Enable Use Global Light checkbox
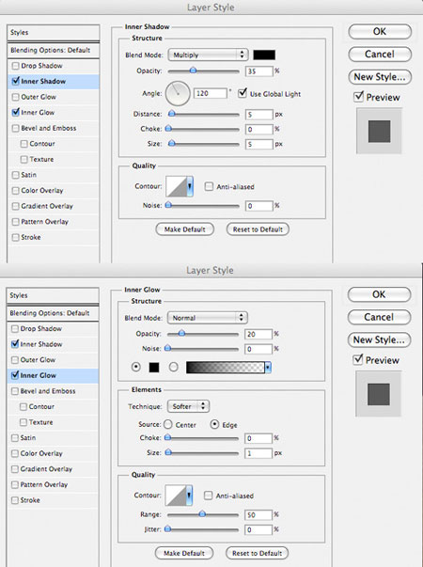 tap(243, 93)
